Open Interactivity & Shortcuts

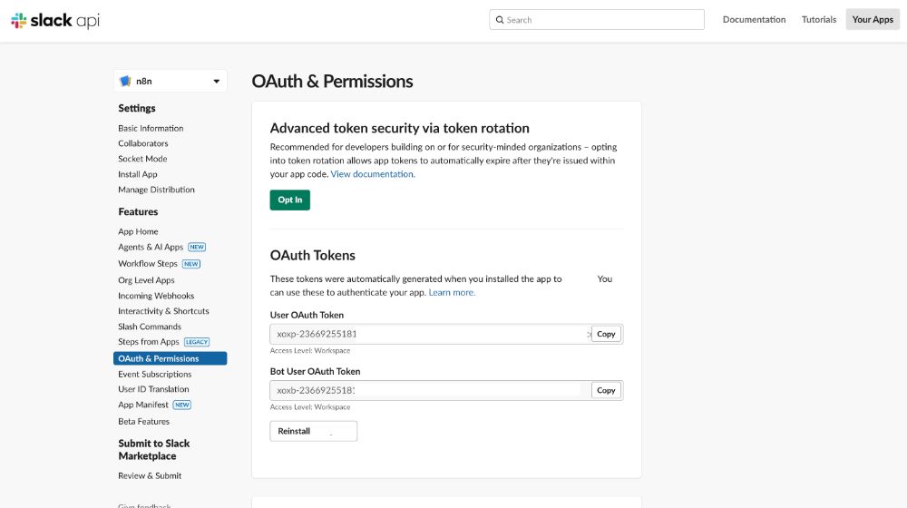(x=163, y=311)
